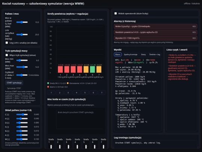202x152 pixels.
Task: Click the Strefa 3 vertical slider
Action: coord(68,147)
